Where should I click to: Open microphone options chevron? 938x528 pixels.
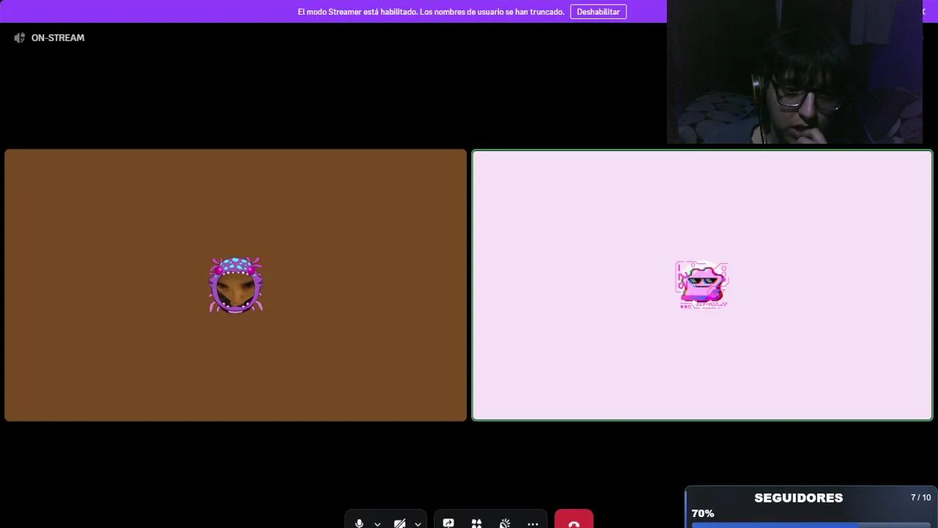377,524
